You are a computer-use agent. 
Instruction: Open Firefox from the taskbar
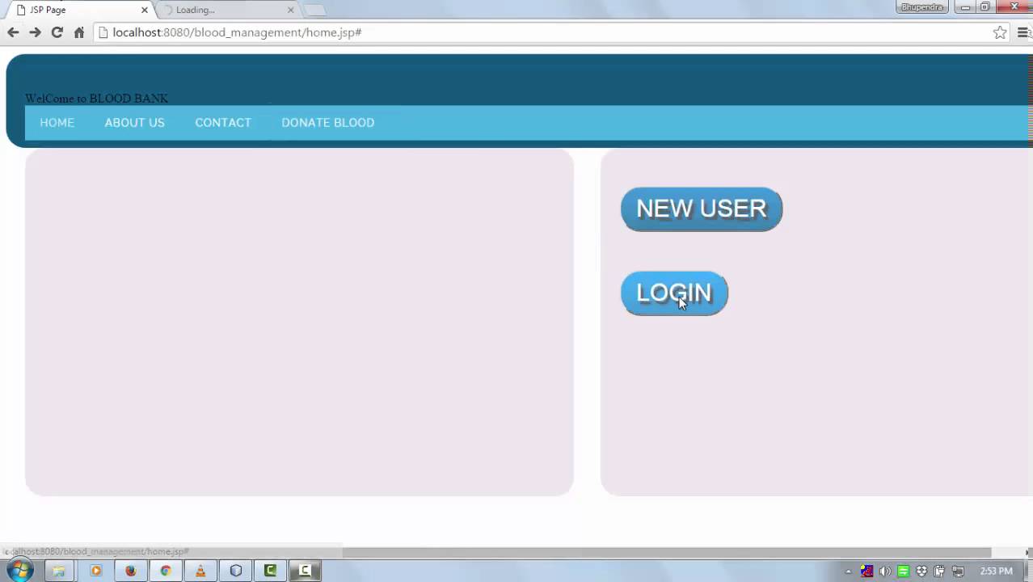click(130, 571)
